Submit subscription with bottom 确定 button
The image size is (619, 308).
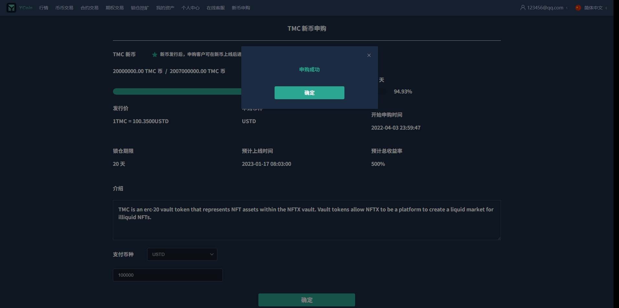click(x=307, y=300)
